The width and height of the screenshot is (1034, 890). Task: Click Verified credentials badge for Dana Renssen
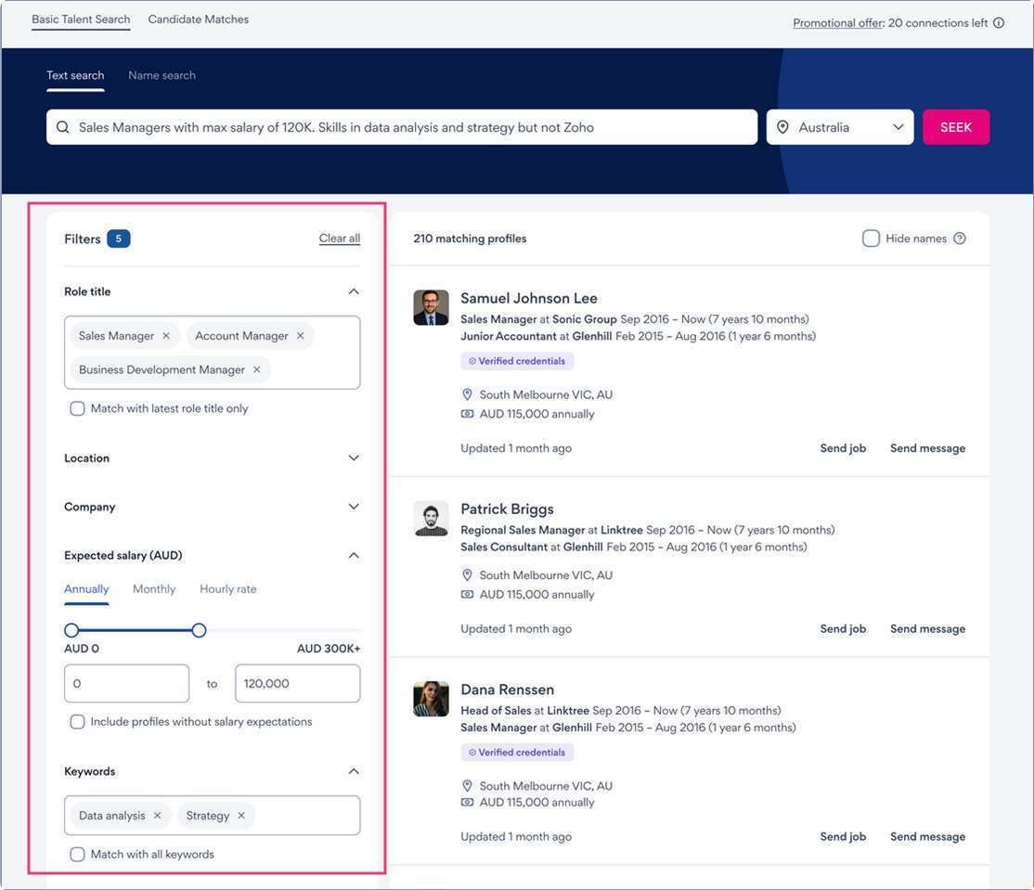pyautogui.click(x=517, y=753)
